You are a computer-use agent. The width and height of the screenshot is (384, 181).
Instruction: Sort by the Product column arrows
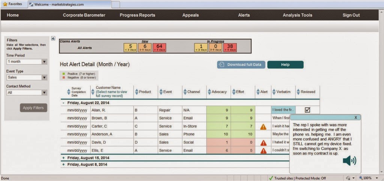pyautogui.click(x=136, y=92)
